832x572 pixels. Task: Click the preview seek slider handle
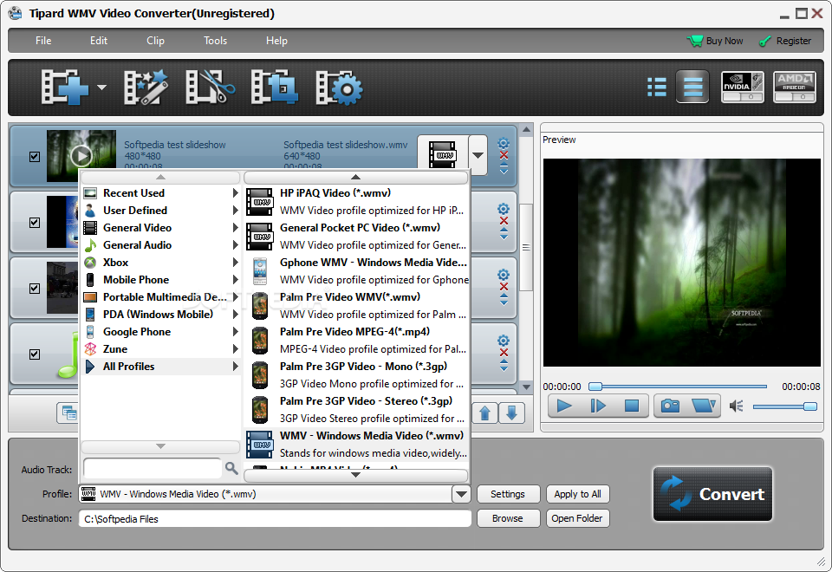click(595, 387)
